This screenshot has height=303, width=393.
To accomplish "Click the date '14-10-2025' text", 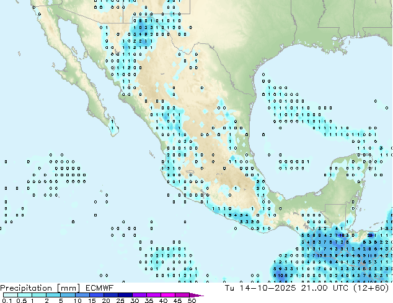I will (268, 288).
